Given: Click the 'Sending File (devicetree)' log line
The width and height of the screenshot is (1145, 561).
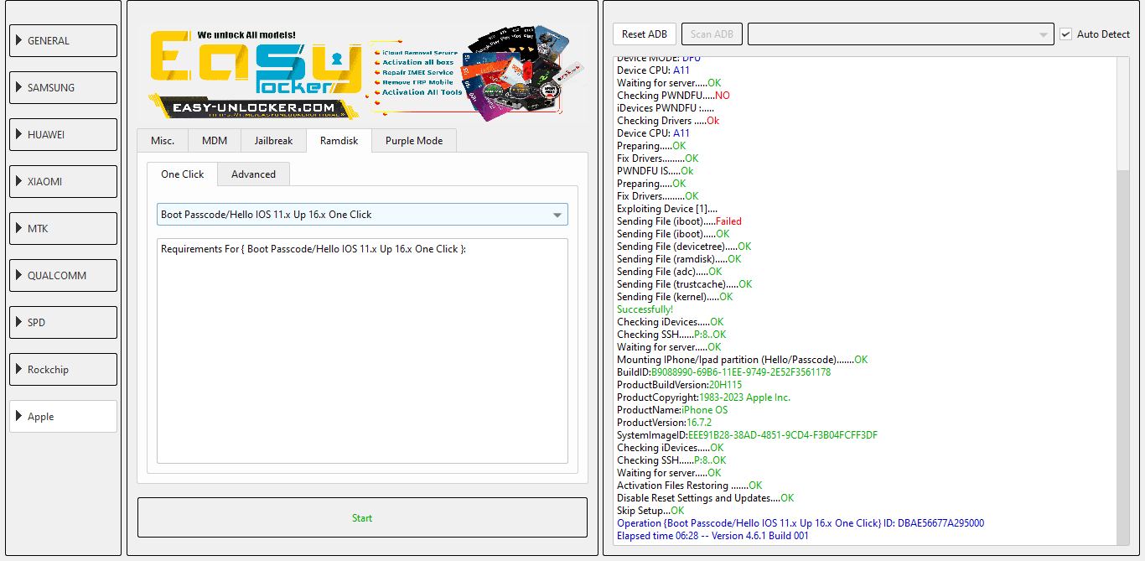Looking at the screenshot, I should point(684,247).
